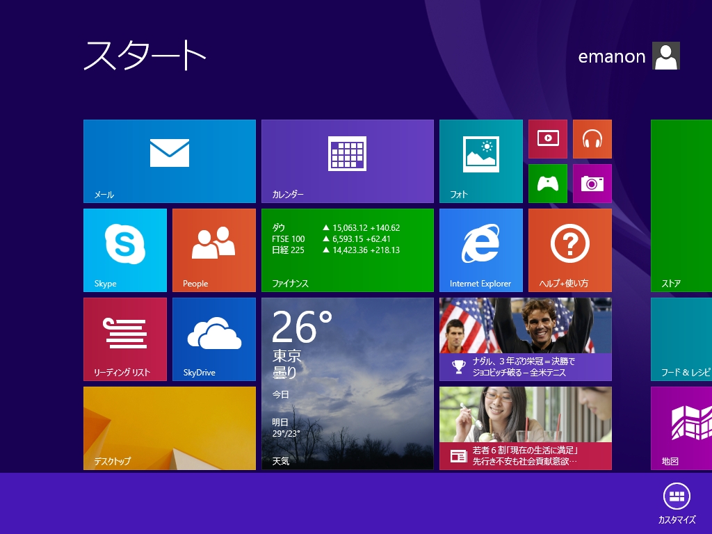Click the カスタマイズ customize button

[677, 503]
